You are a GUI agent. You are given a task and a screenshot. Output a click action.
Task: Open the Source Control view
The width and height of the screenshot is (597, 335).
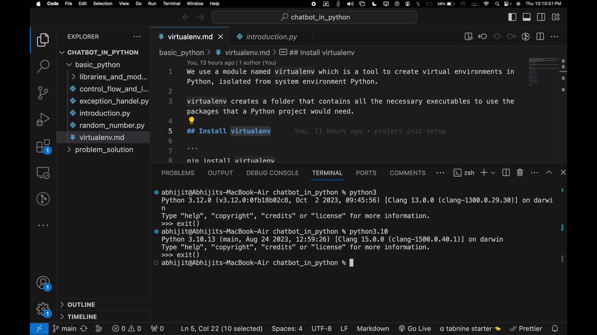[43, 93]
